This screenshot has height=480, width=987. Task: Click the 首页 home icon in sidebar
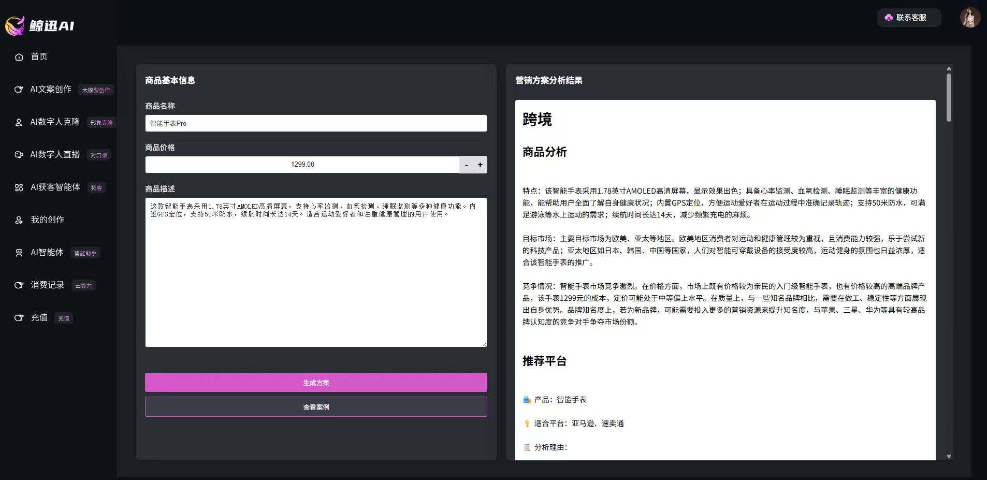pos(19,57)
